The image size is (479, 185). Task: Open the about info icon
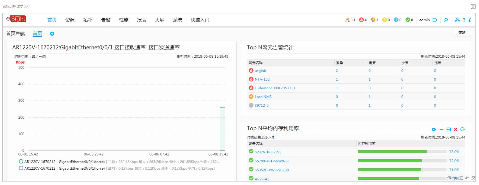(470, 20)
